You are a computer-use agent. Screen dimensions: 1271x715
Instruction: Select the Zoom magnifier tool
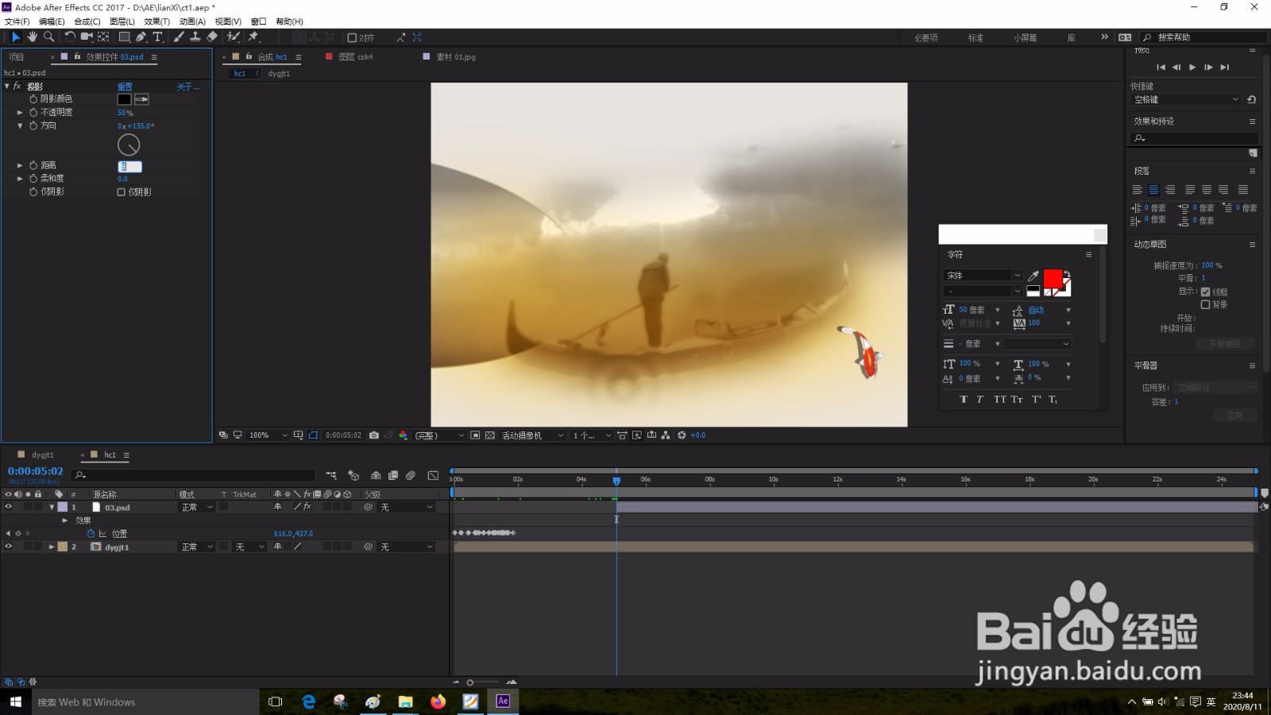pyautogui.click(x=48, y=37)
